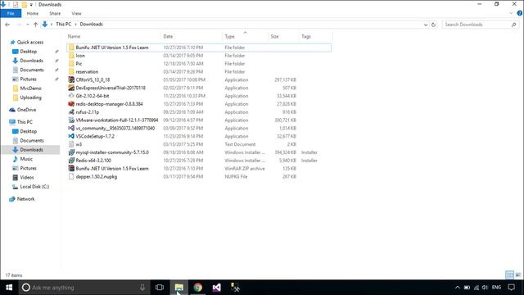
Task: Open the Action Center notification icon
Action: point(511,288)
